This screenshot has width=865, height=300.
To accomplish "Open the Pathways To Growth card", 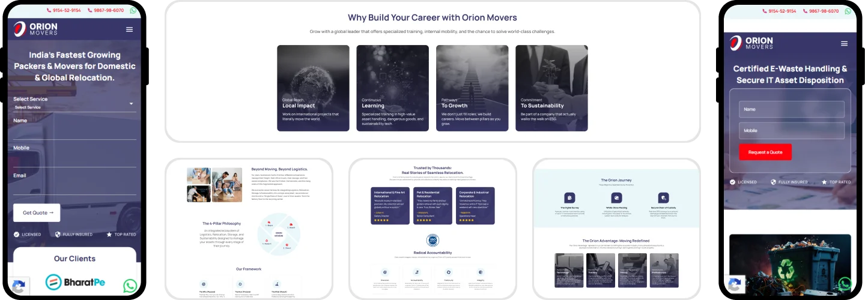I will coord(472,88).
